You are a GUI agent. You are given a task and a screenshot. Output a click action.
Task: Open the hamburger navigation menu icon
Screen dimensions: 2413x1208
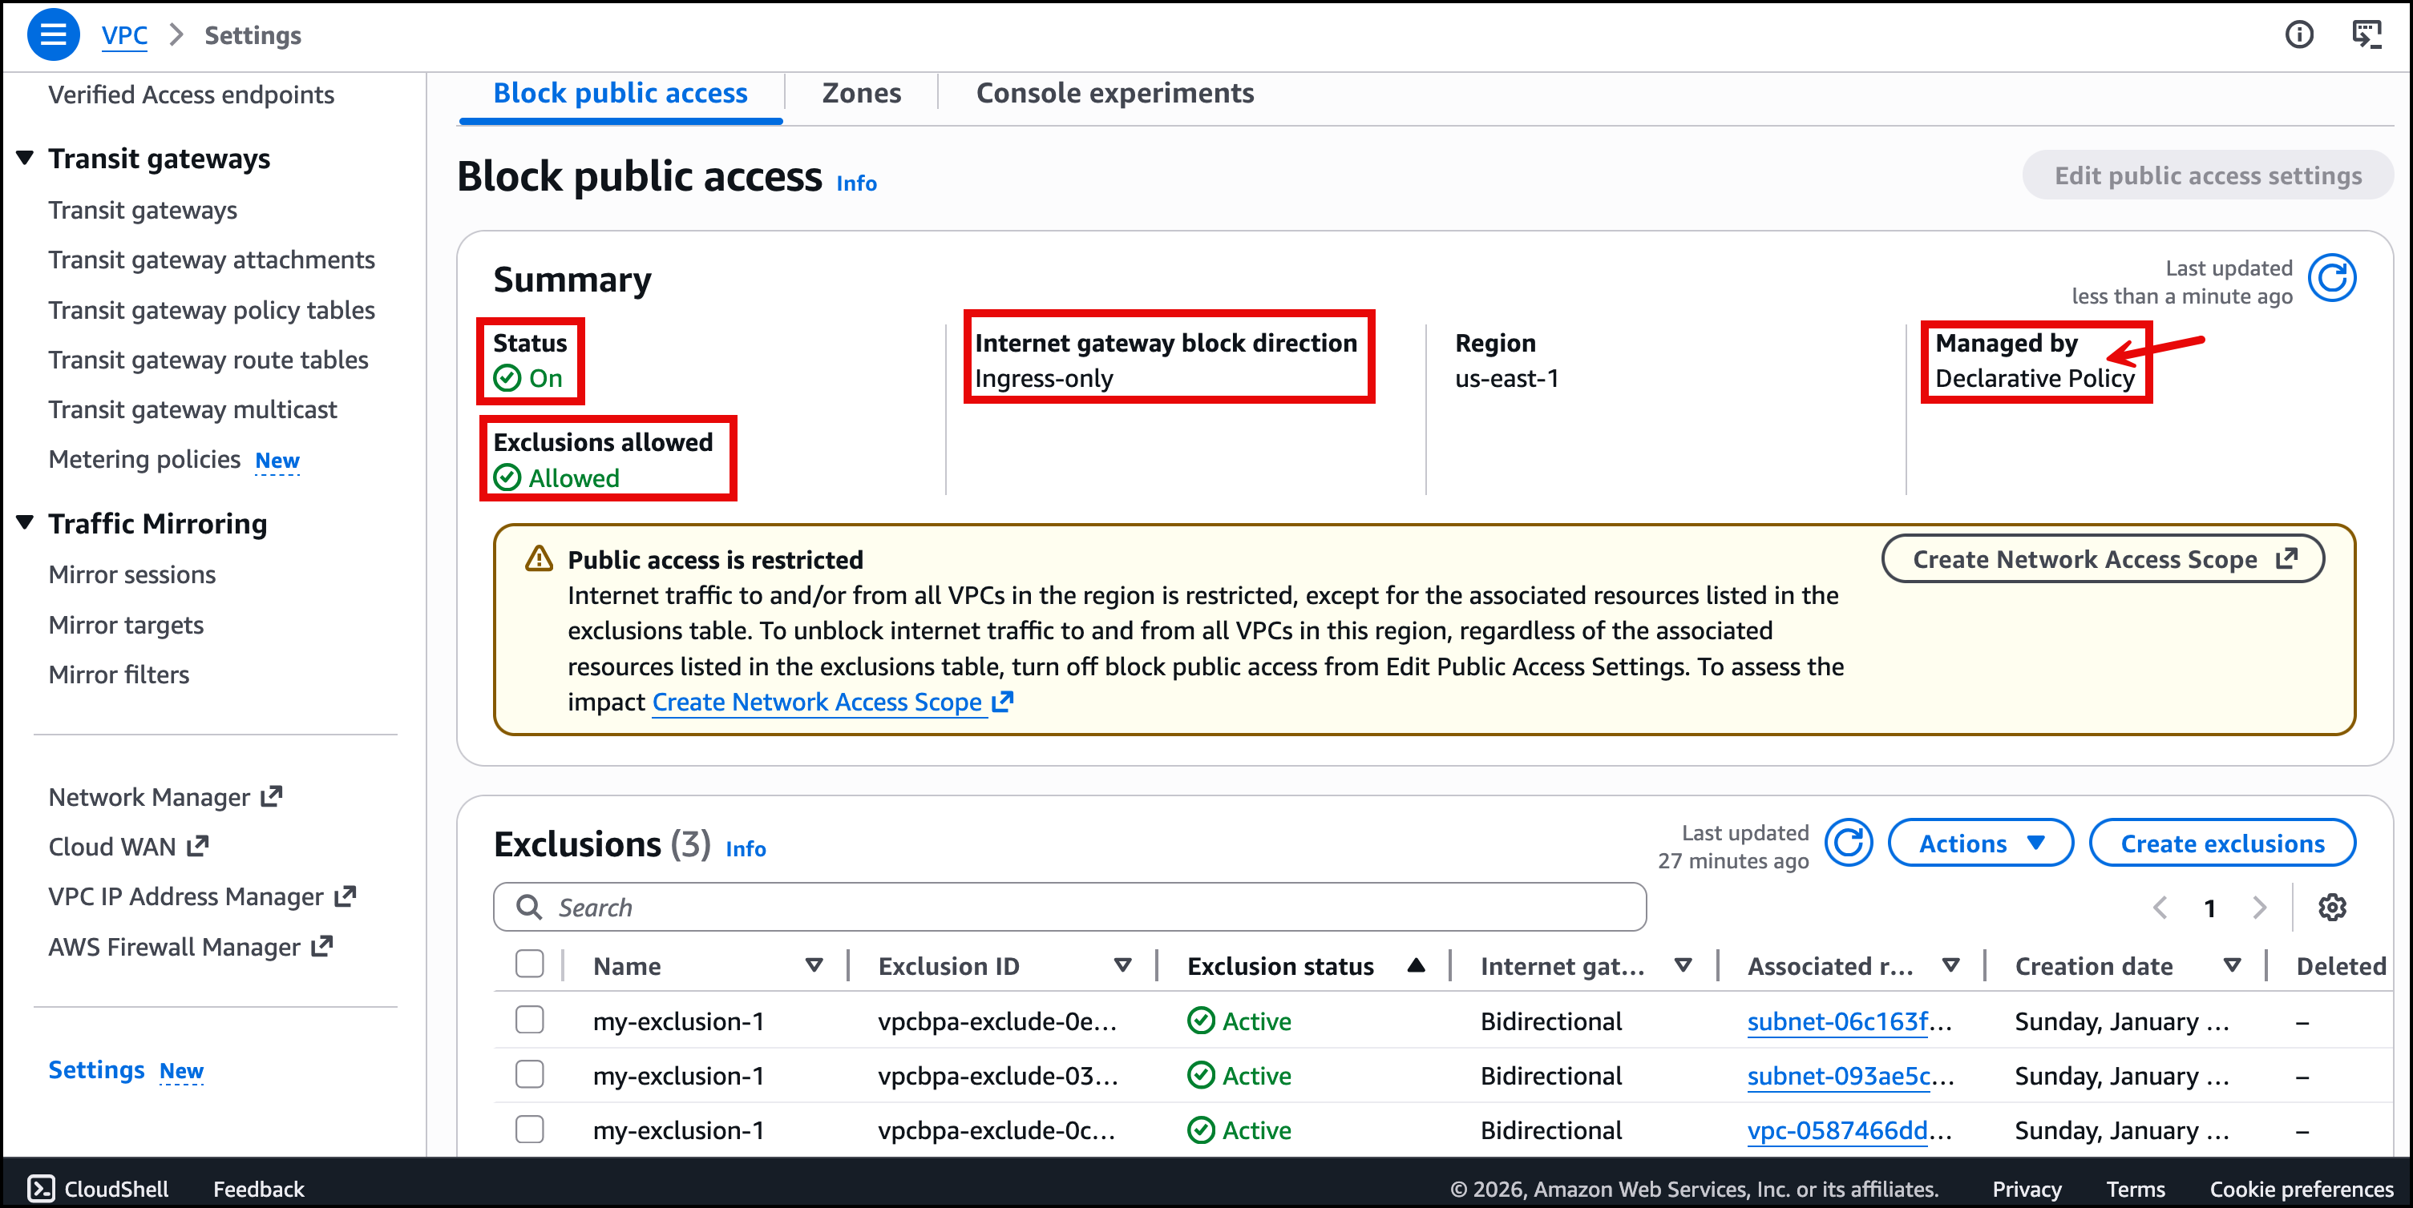[52, 34]
